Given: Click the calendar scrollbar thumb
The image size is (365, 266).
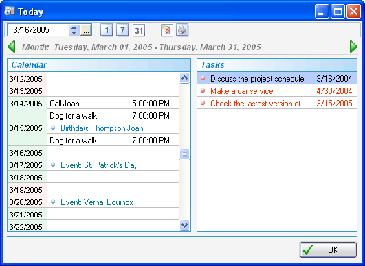Looking at the screenshot, I should coord(185,154).
